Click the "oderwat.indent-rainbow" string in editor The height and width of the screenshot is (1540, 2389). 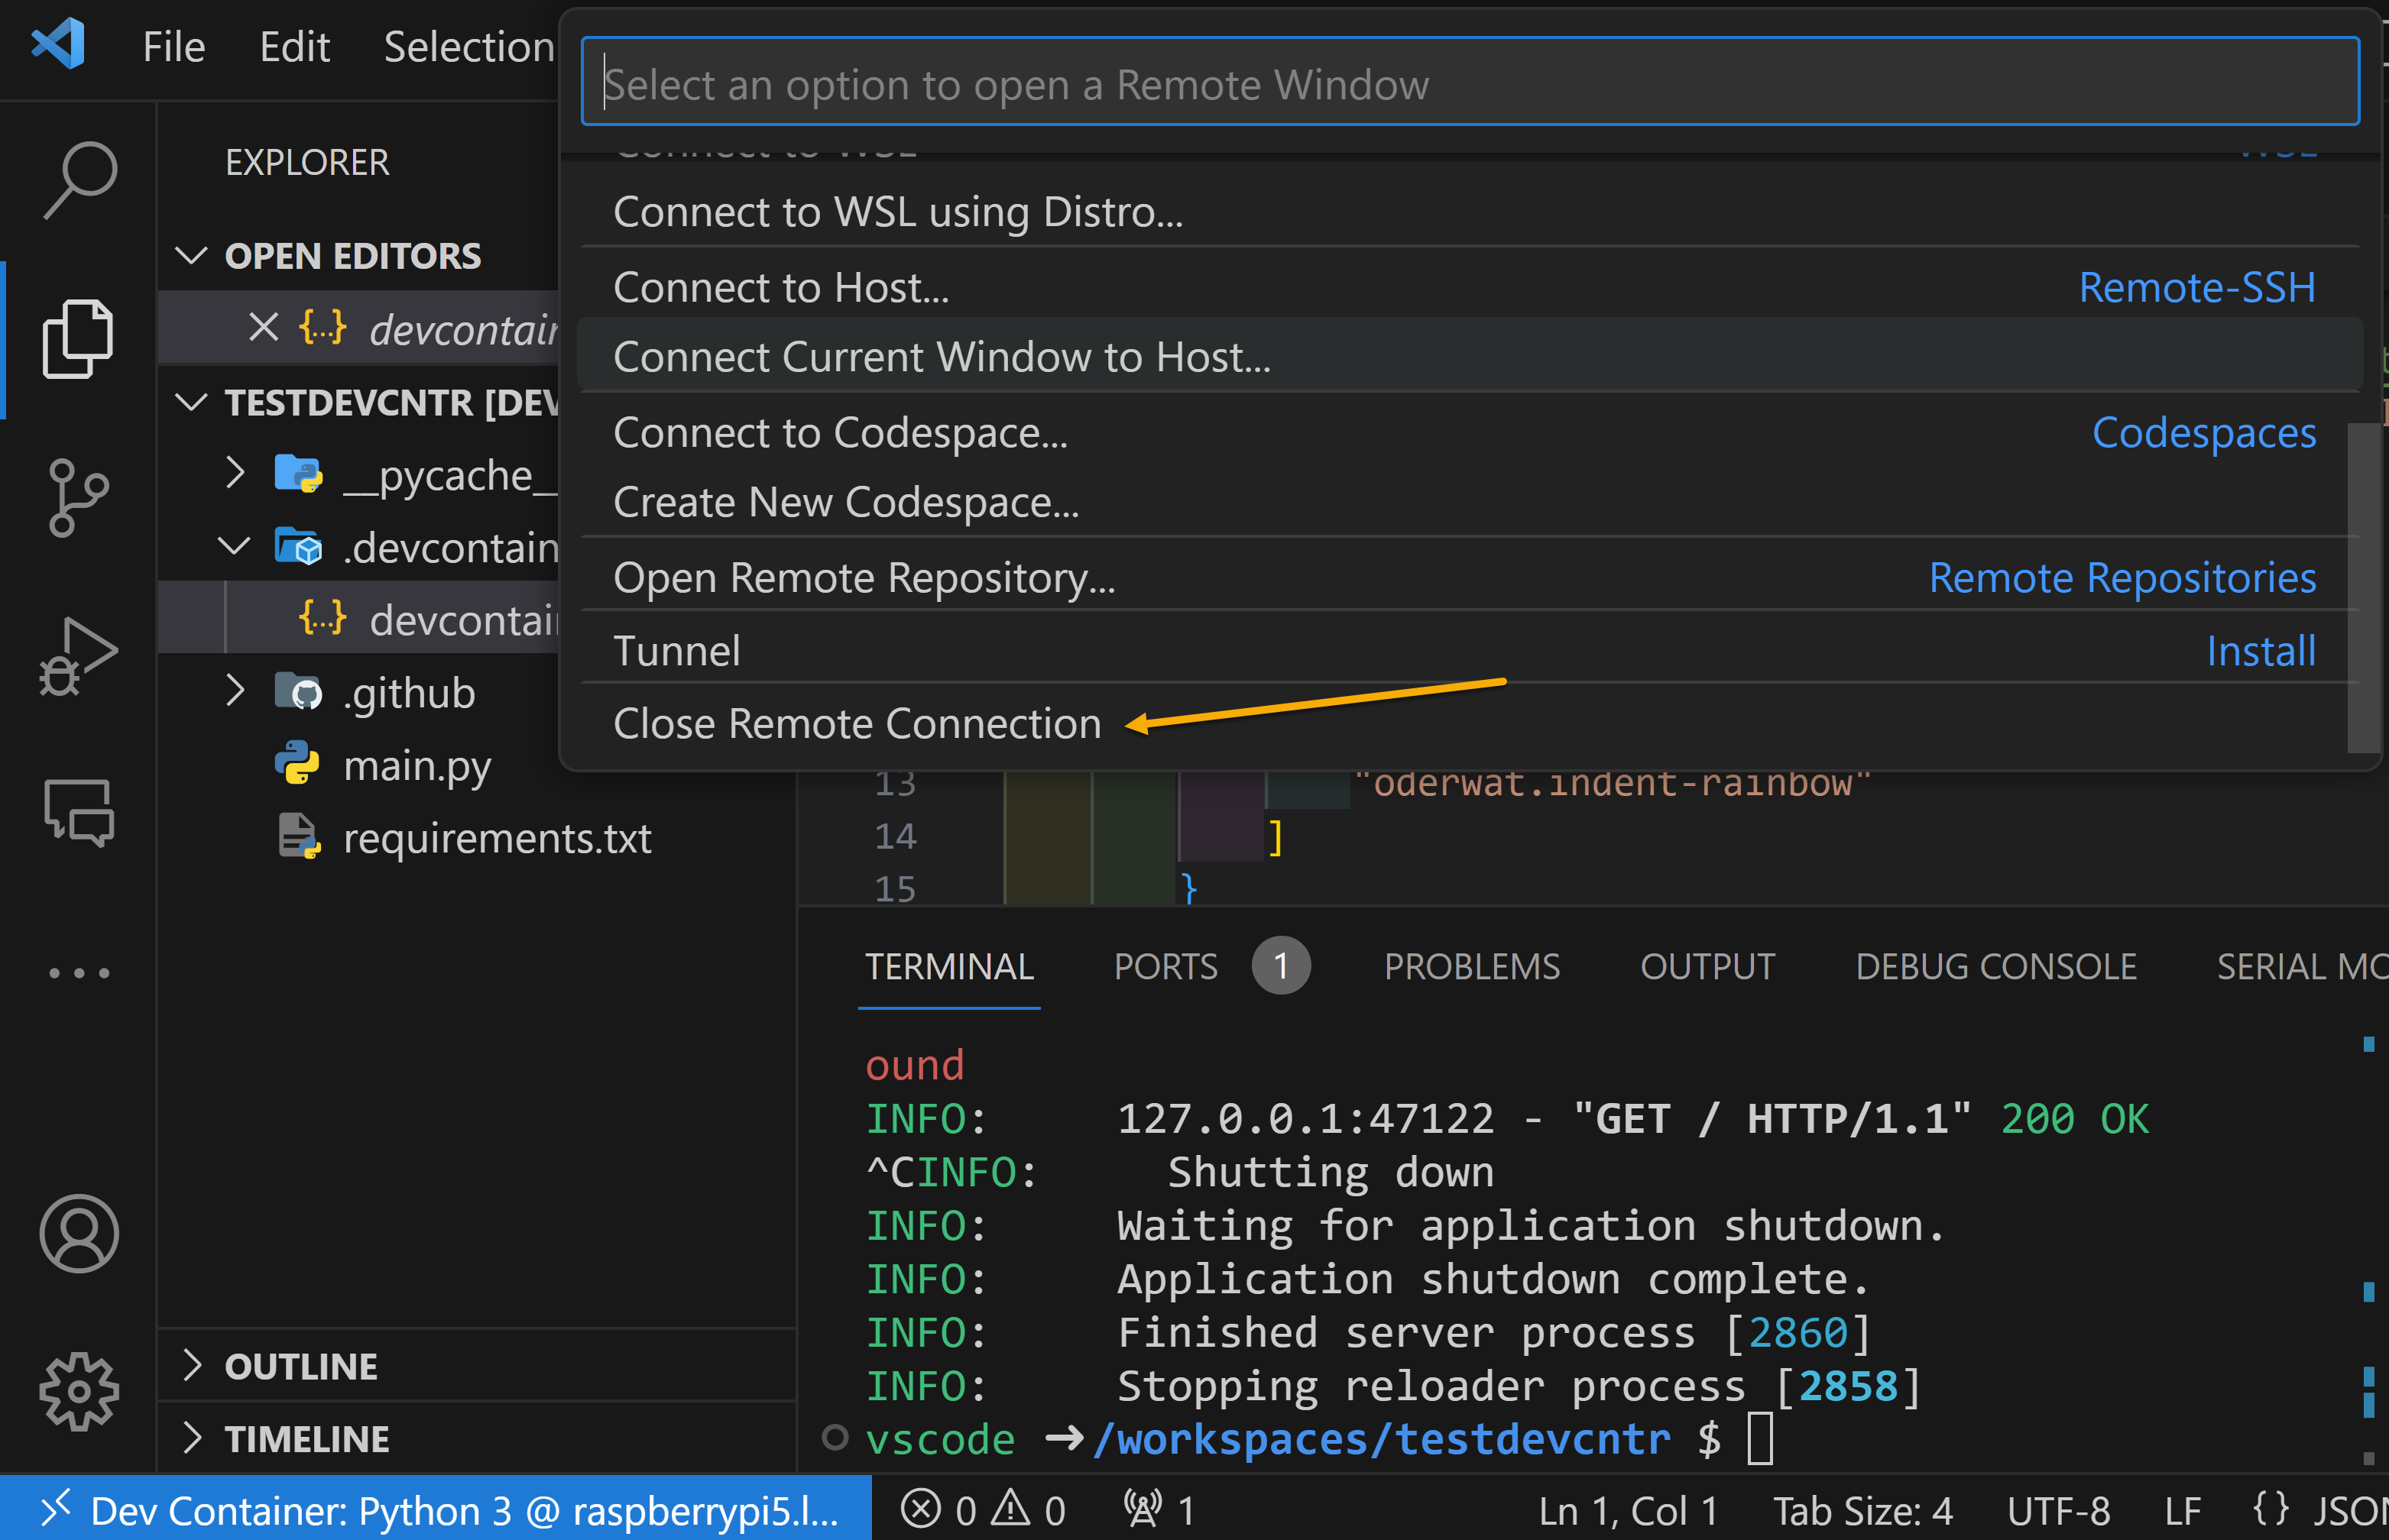1611,782
